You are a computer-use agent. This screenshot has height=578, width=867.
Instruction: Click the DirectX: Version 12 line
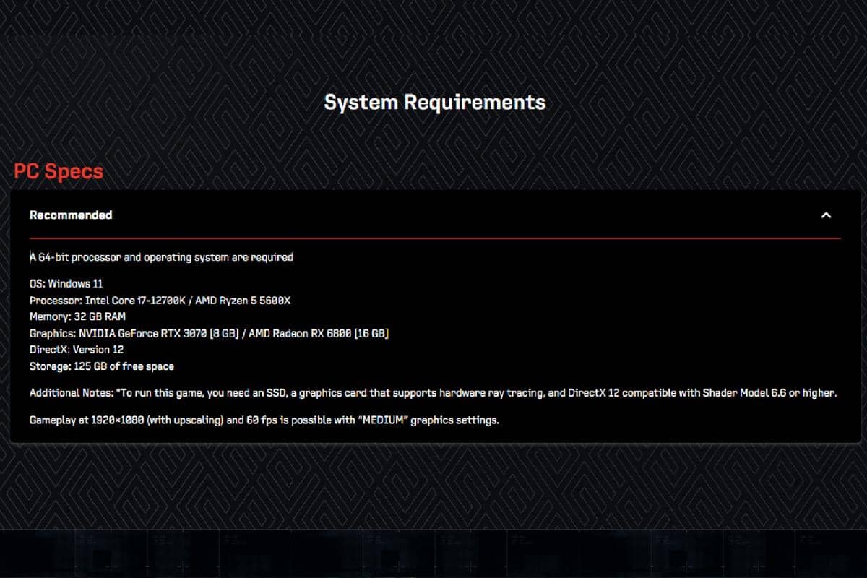point(77,350)
